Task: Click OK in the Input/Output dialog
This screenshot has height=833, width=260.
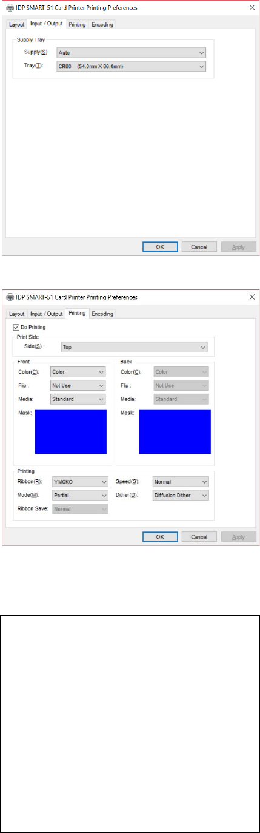Action: click(x=160, y=247)
